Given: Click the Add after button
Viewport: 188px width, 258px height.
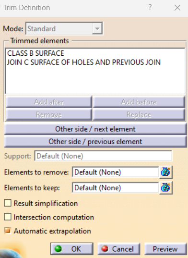Looking at the screenshot, I should (x=49, y=102).
